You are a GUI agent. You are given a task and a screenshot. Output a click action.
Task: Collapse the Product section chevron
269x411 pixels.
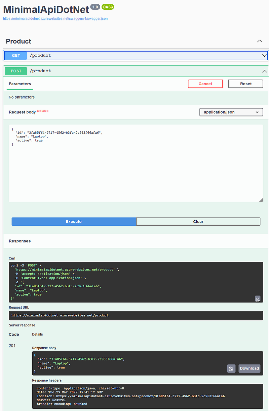pyautogui.click(x=260, y=41)
